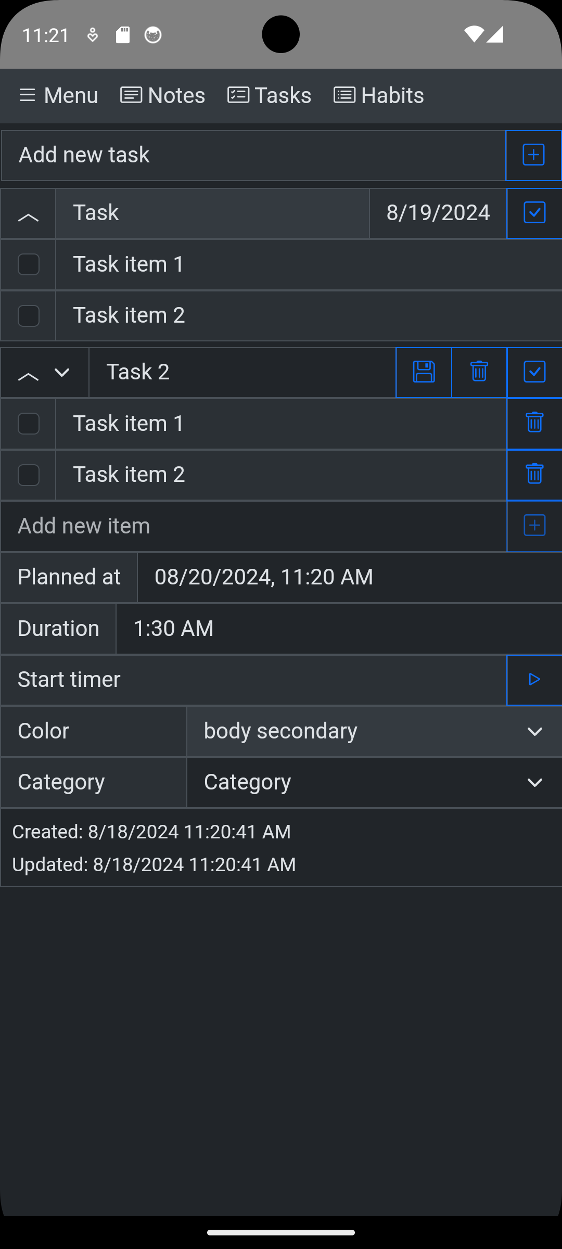562x1249 pixels.
Task: Check Task item 1 under first Task
Action: point(29,264)
